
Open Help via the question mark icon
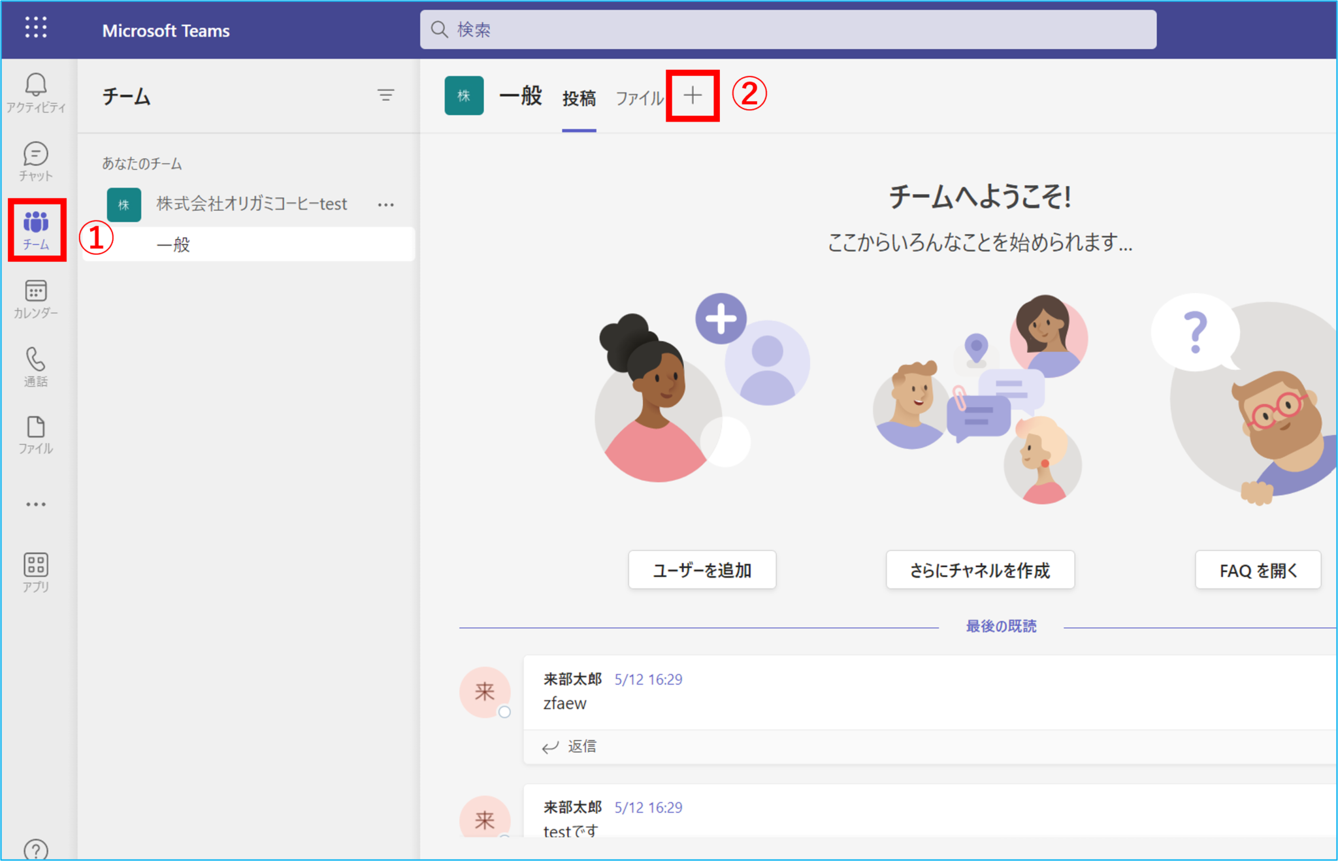[x=36, y=849]
